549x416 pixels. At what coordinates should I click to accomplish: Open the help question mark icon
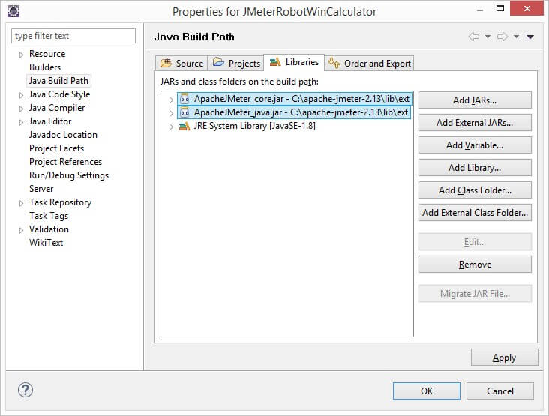pyautogui.click(x=25, y=390)
